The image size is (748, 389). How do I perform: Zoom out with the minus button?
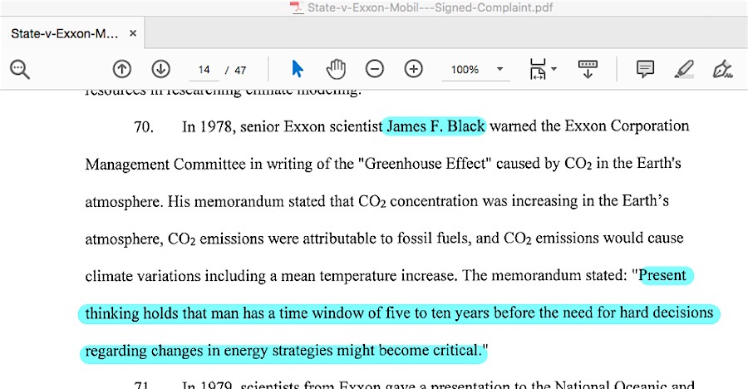pos(375,70)
